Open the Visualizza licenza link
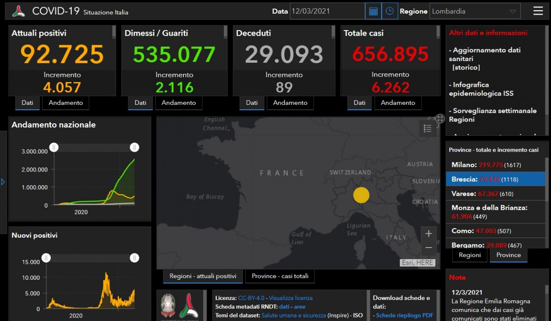The image size is (551, 321). 291,298
